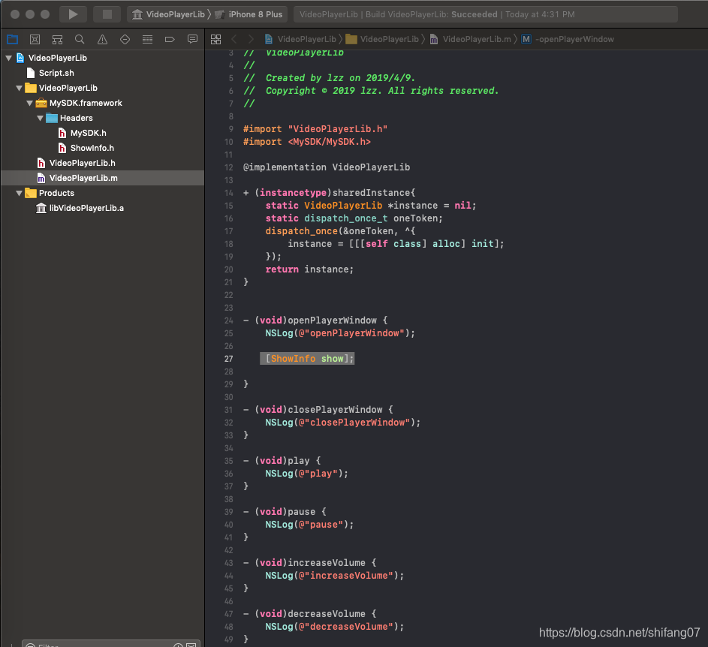Collapse the Products group triangle
The width and height of the screenshot is (708, 647).
[19, 193]
